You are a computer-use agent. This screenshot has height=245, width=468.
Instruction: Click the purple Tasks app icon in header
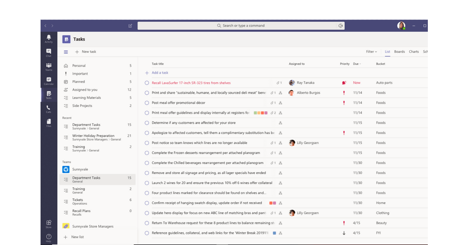click(66, 39)
